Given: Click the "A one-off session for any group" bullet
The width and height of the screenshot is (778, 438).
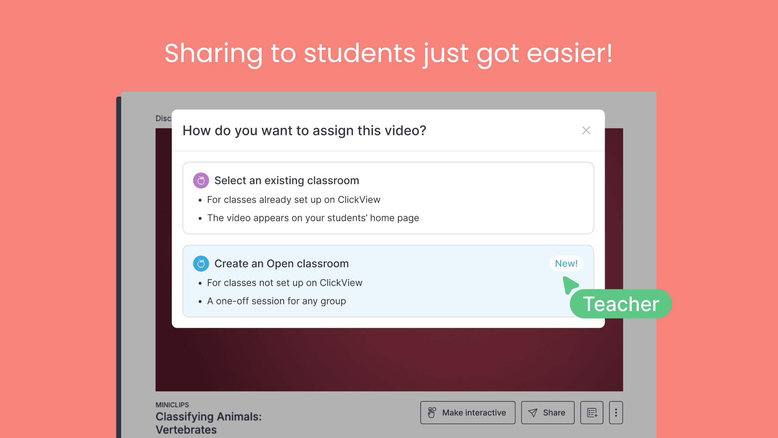Looking at the screenshot, I should pyautogui.click(x=277, y=301).
